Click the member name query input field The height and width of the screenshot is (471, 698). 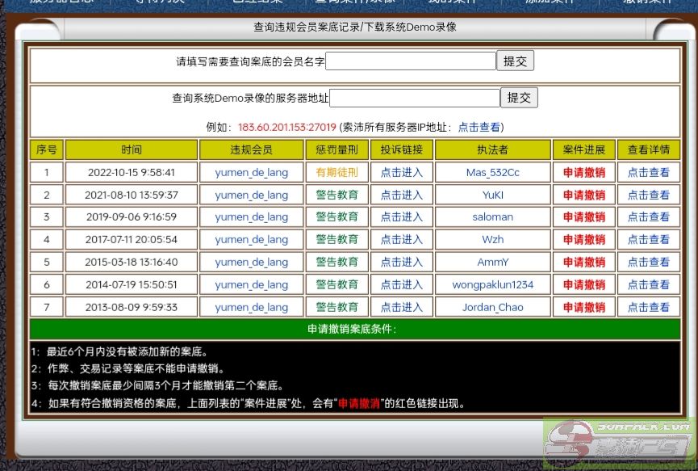click(x=410, y=61)
